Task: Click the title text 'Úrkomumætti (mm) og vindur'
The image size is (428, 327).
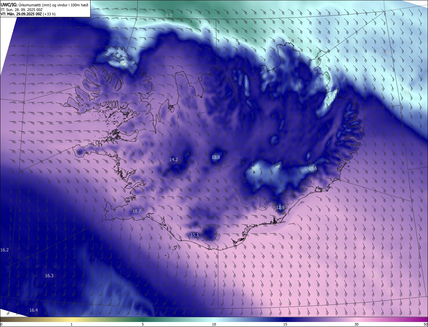Action: 42,5
